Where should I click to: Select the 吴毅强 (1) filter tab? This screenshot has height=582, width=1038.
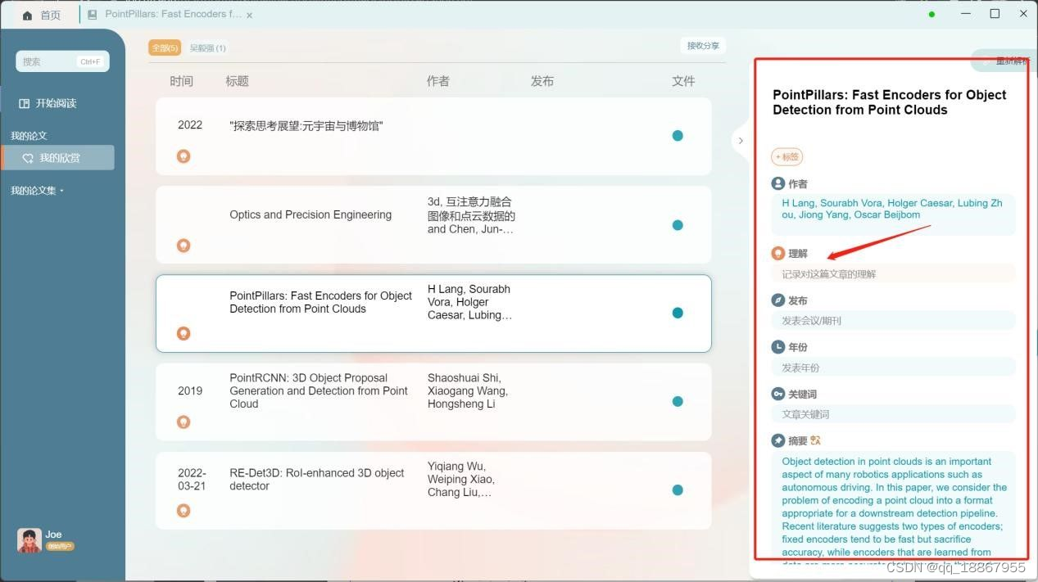207,47
